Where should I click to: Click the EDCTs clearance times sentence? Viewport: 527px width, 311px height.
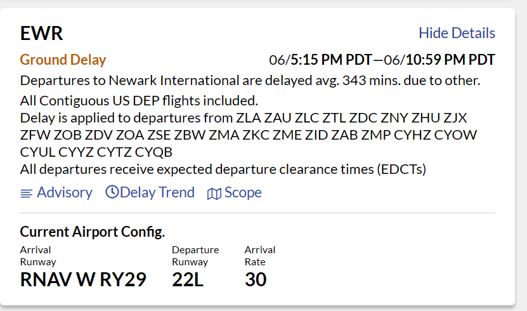tap(223, 169)
